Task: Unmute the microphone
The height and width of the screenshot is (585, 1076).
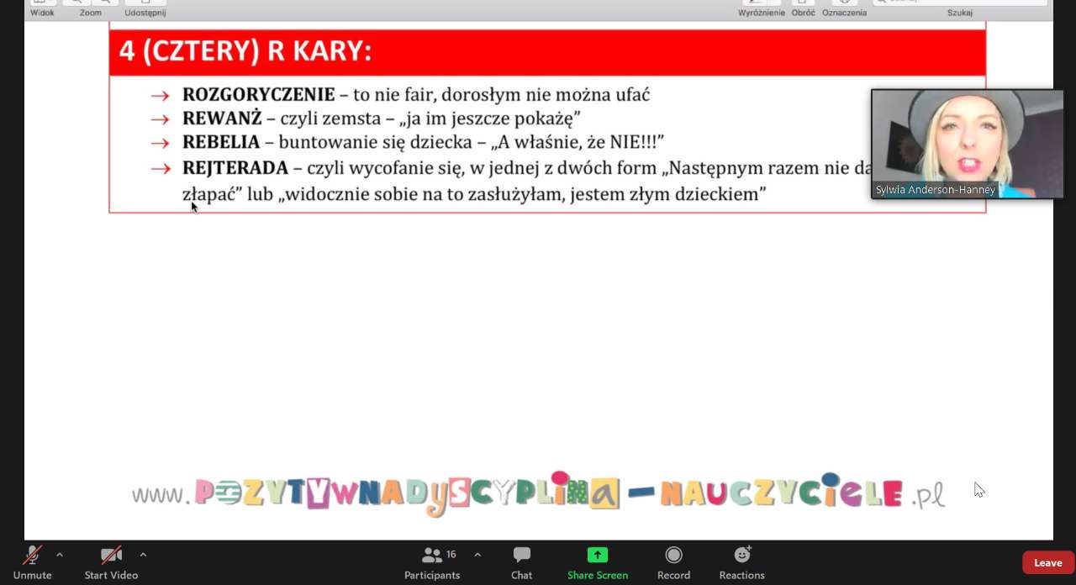Action: pyautogui.click(x=32, y=556)
